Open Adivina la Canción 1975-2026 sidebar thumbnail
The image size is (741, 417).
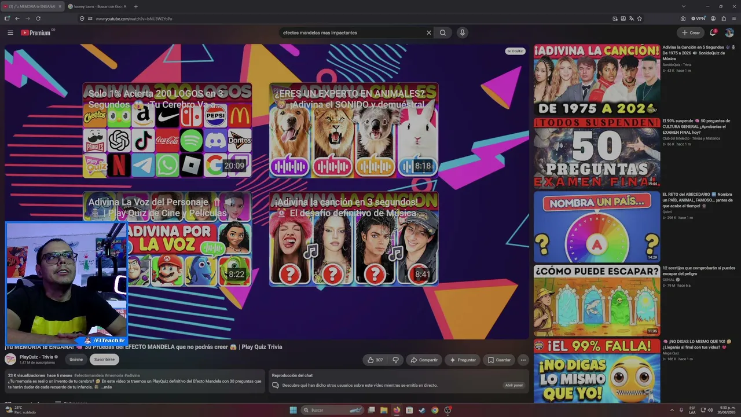597,79
